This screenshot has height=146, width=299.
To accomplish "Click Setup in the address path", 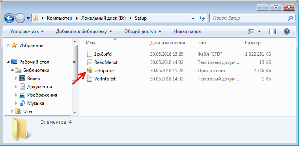I will point(141,18).
